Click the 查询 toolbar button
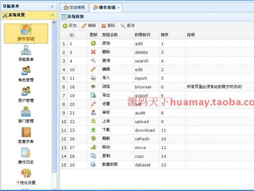The width and height of the screenshot is (254, 191). point(127,25)
